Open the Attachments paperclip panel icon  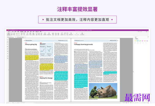click(8, 49)
